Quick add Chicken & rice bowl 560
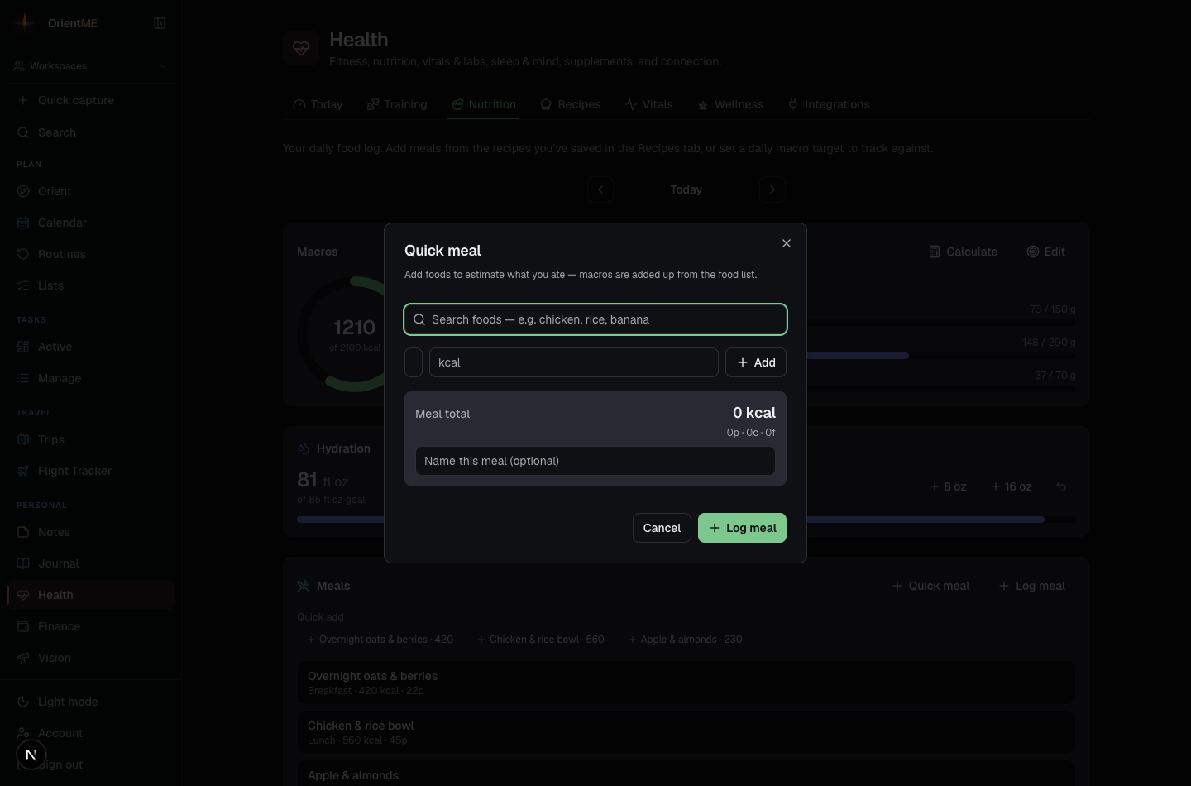This screenshot has height=786, width=1191. tap(541, 640)
